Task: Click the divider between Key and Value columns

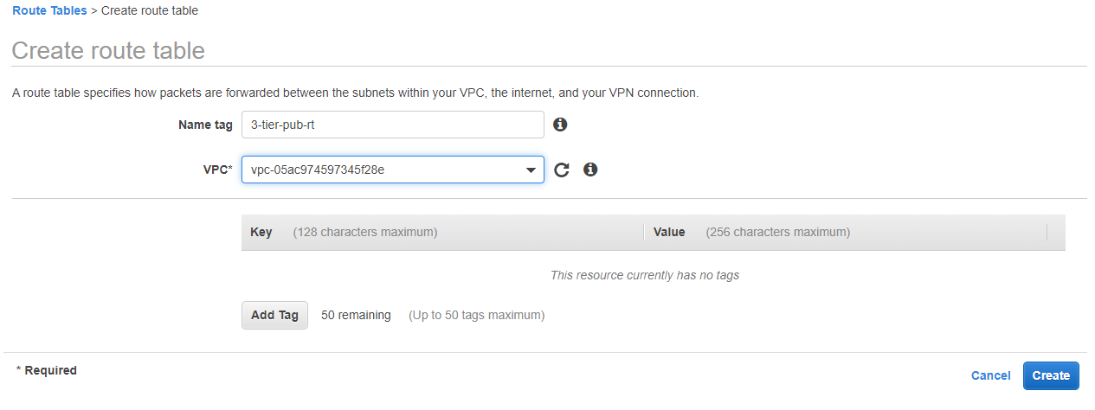Action: point(644,232)
